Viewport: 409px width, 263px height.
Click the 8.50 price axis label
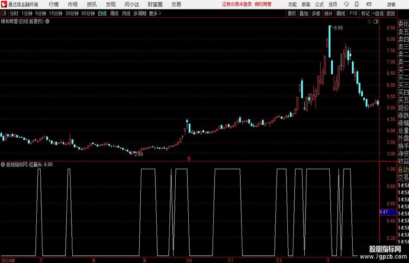pos(391,28)
